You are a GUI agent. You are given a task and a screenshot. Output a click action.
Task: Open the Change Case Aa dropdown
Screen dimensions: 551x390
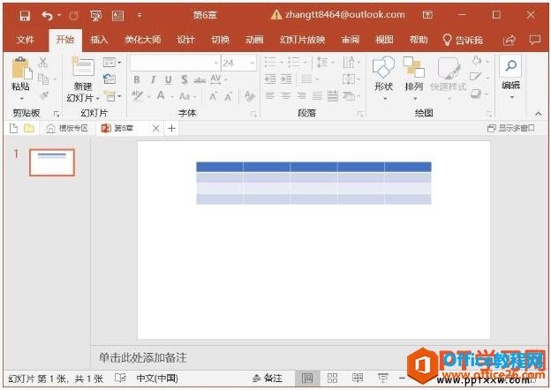pyautogui.click(x=187, y=96)
